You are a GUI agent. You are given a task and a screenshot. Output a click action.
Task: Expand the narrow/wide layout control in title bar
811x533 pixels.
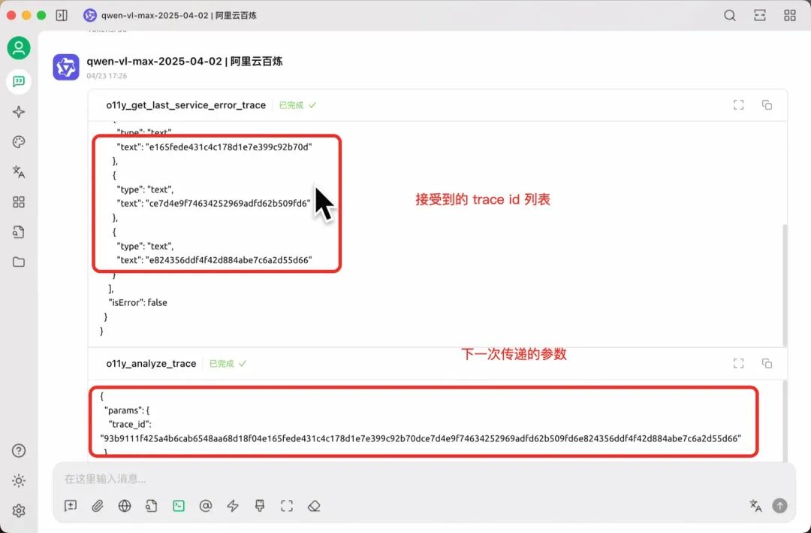tap(760, 14)
